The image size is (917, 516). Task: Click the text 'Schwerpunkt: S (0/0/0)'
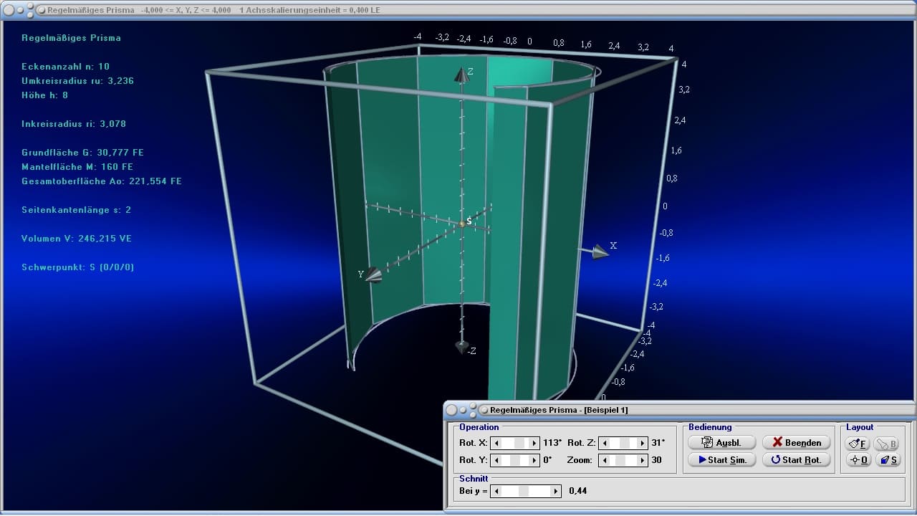coord(78,267)
